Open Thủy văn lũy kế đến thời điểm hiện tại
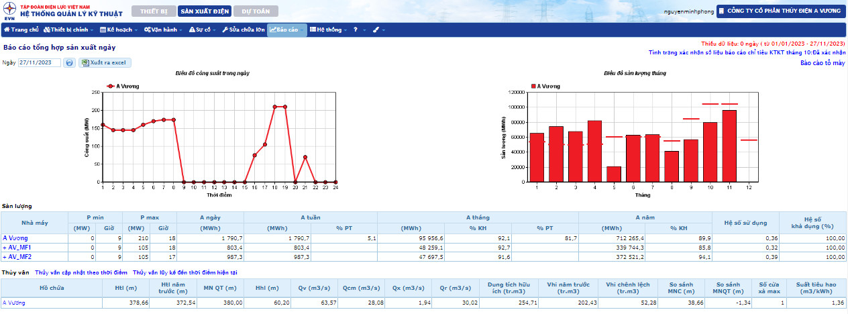The image size is (848, 314). [184, 272]
